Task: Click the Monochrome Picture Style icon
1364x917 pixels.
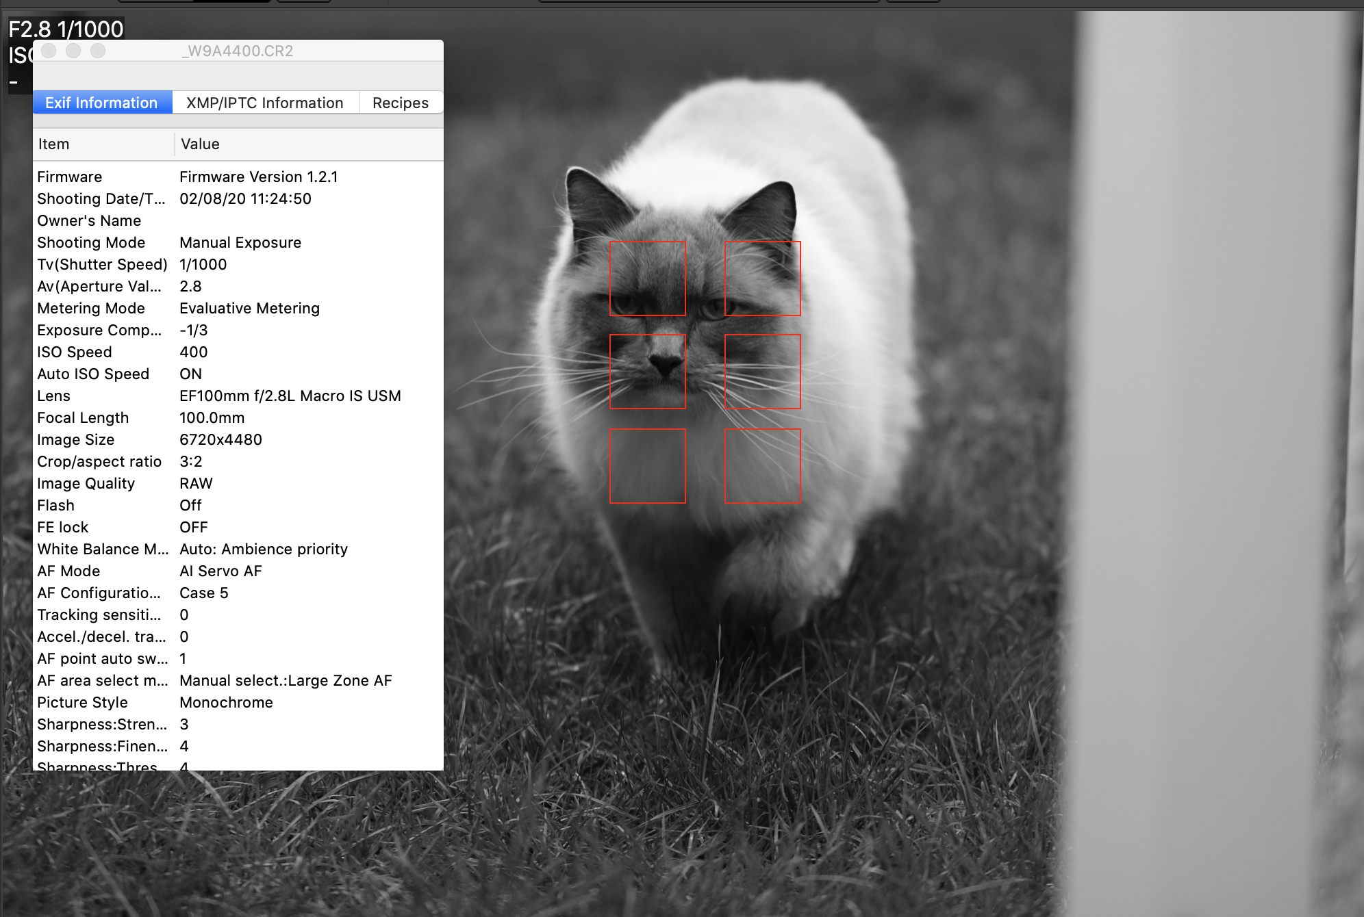Action: tap(225, 702)
